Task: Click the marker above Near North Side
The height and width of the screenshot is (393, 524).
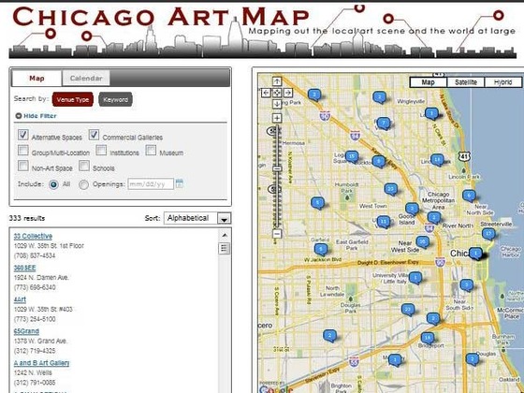Action: tap(469, 196)
